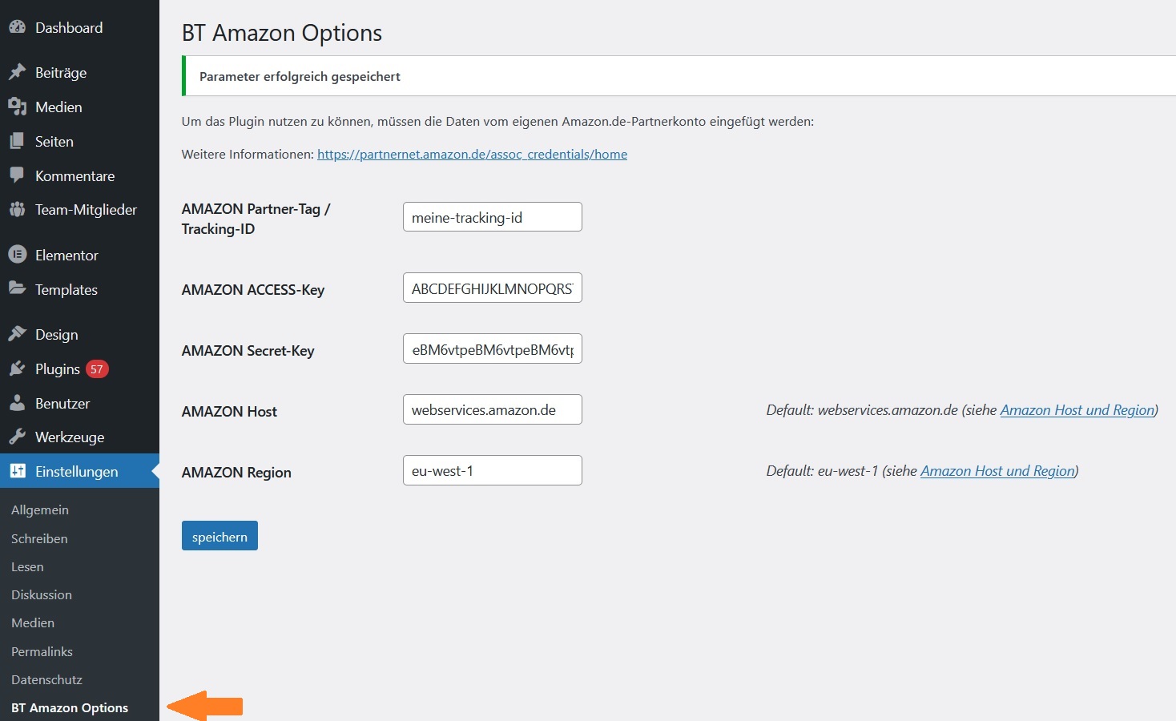Click the Kommentare speech bubble icon
This screenshot has height=721, width=1176.
[x=17, y=175]
